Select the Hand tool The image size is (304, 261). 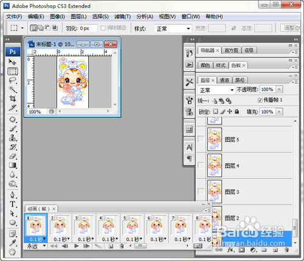coord(13,252)
